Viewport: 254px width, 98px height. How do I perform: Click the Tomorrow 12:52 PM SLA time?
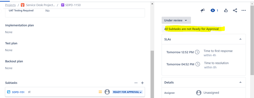click(180, 52)
